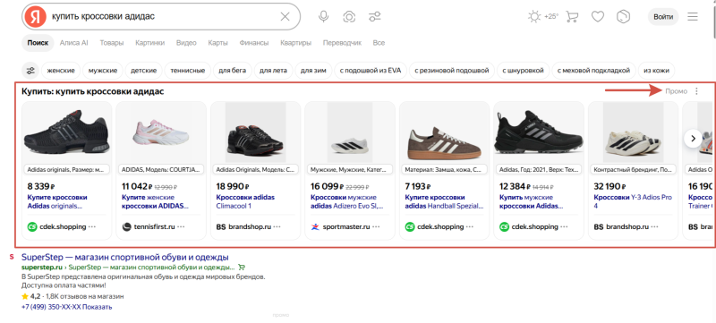716x323 pixels.
Task: Click the Войти login button
Action: [663, 17]
